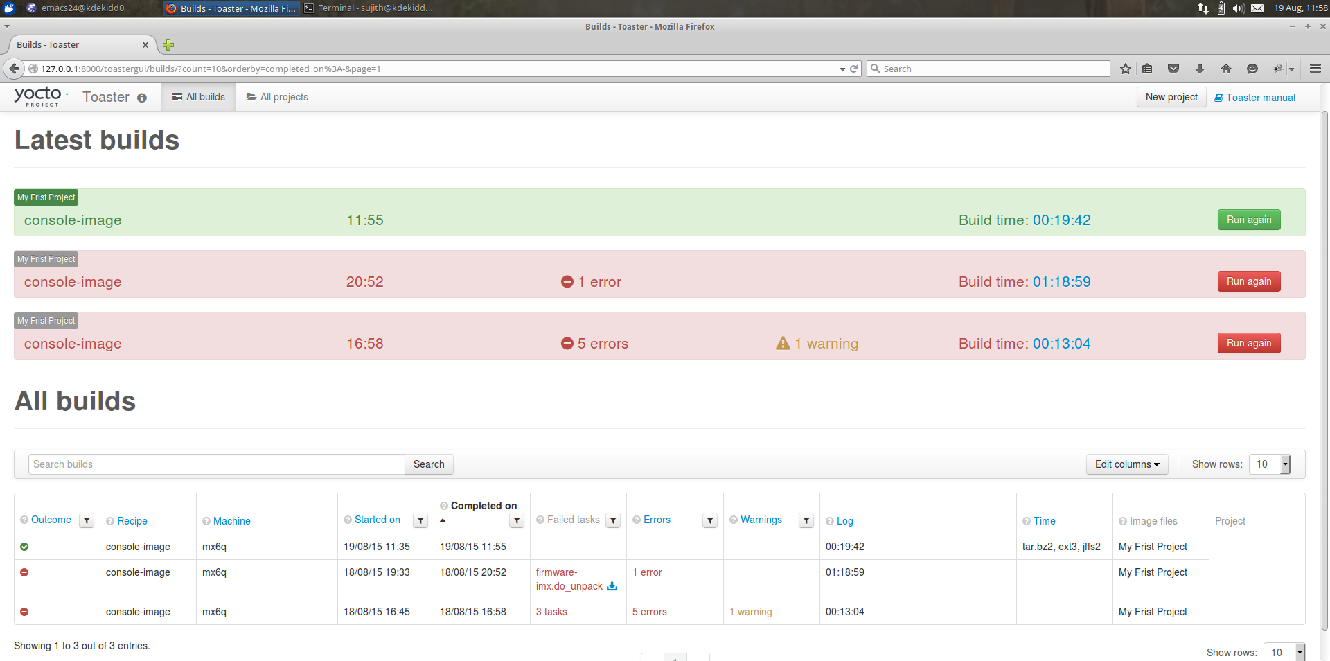Go to home page icon
This screenshot has width=1330, height=661.
1226,69
